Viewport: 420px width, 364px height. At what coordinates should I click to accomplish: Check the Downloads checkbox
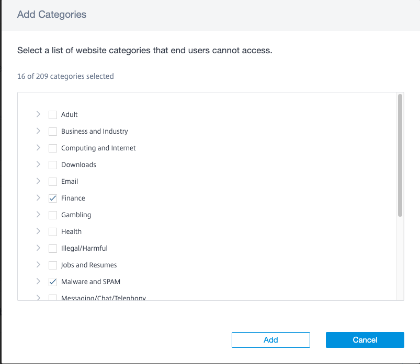pos(53,165)
